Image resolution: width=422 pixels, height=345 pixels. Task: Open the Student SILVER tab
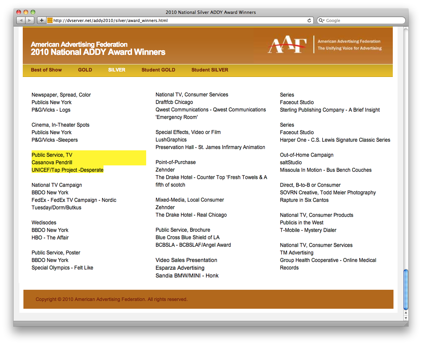(x=209, y=70)
